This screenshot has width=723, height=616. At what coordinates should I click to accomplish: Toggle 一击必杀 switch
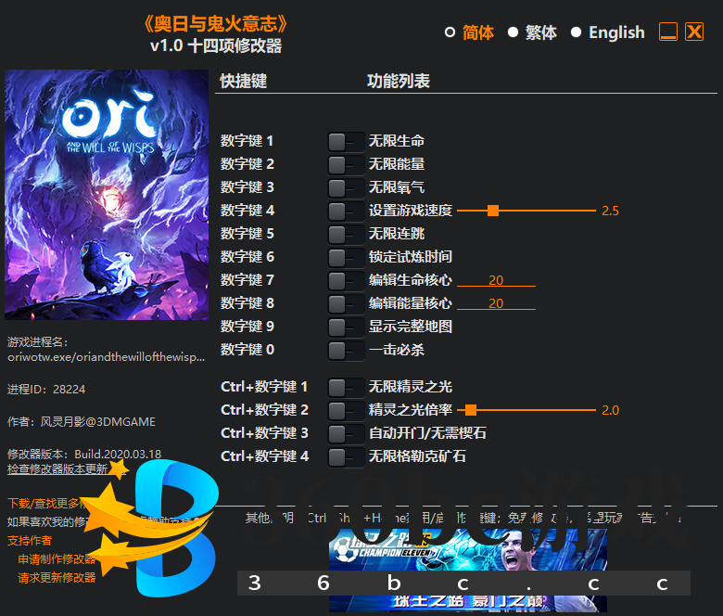click(346, 351)
